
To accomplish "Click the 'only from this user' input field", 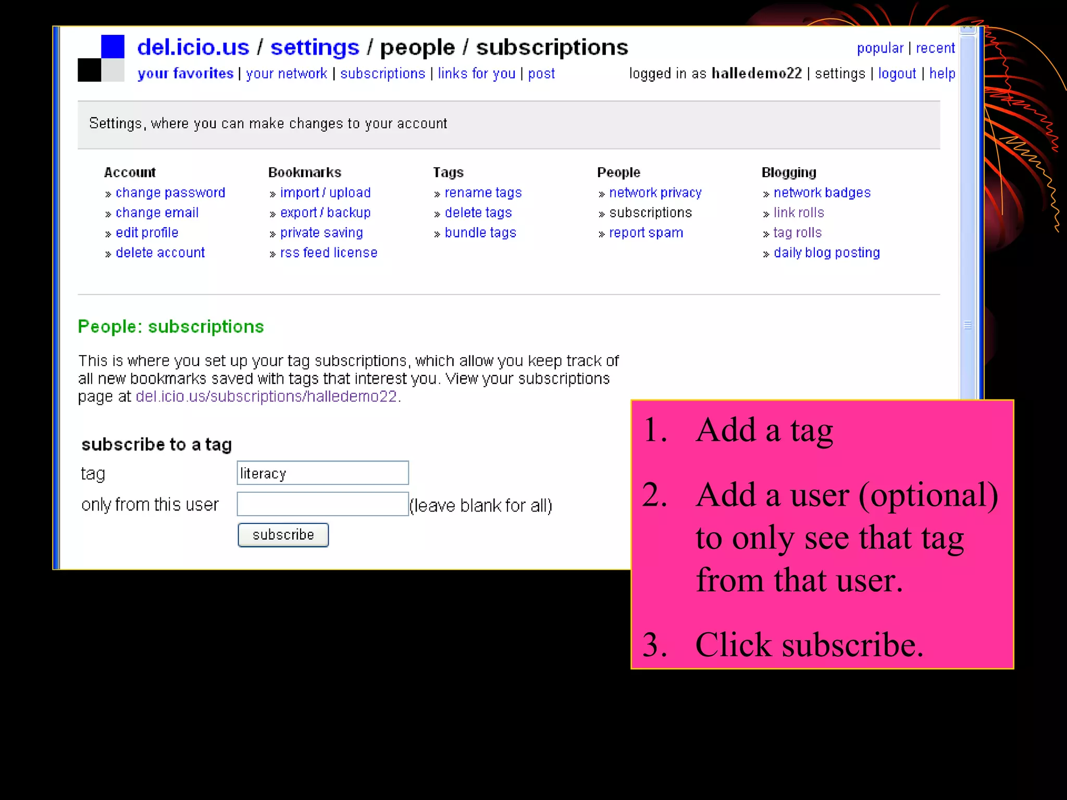I will [322, 504].
